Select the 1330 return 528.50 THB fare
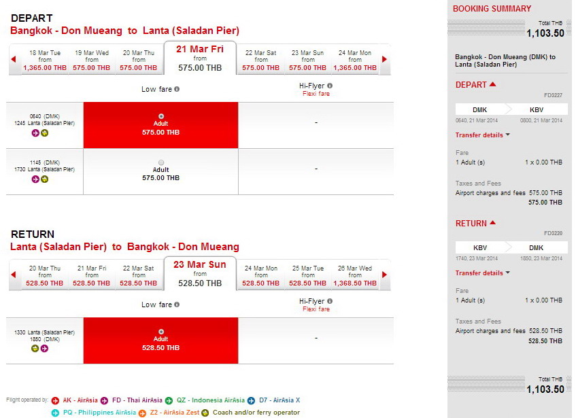This screenshot has height=418, width=576. 160,332
